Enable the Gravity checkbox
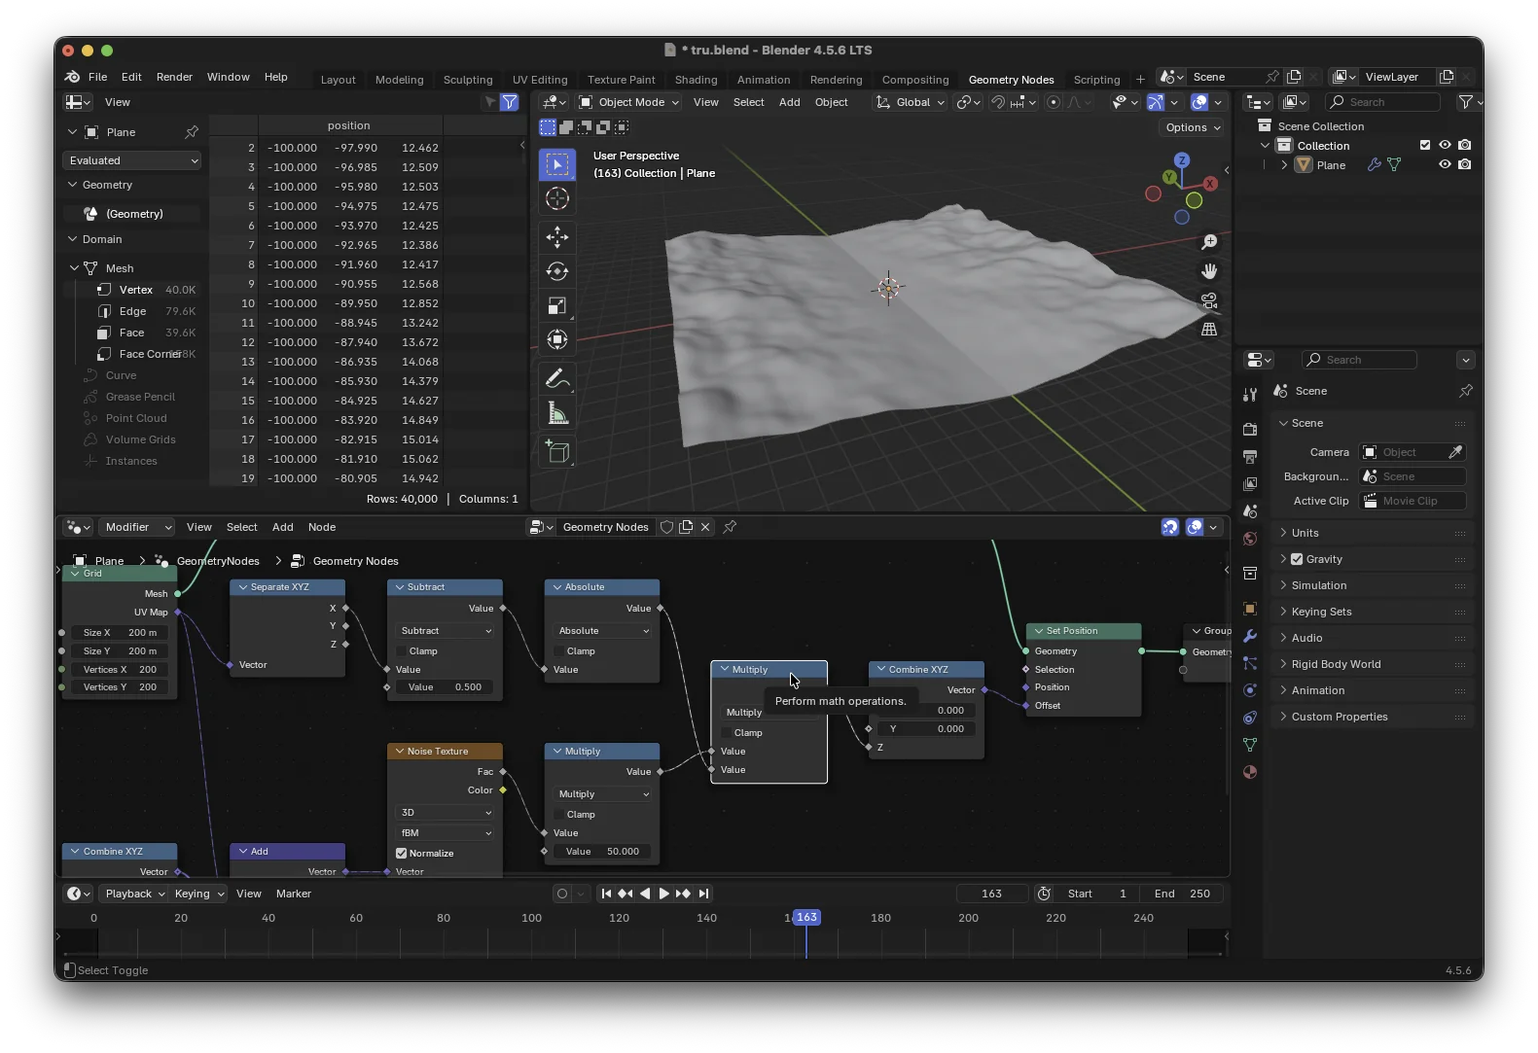1538x1053 pixels. point(1297,559)
